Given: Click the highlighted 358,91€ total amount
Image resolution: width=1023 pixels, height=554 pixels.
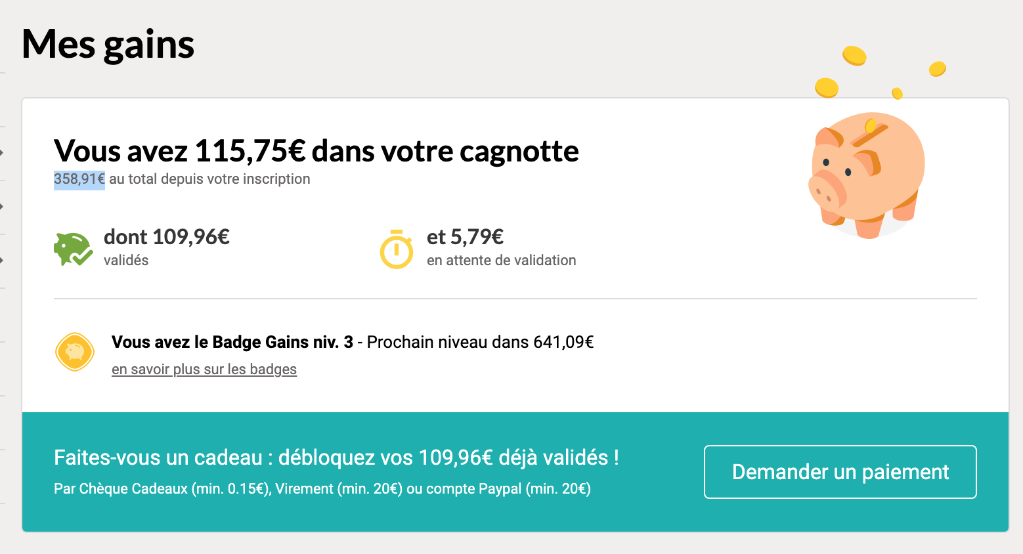Looking at the screenshot, I should pos(79,179).
